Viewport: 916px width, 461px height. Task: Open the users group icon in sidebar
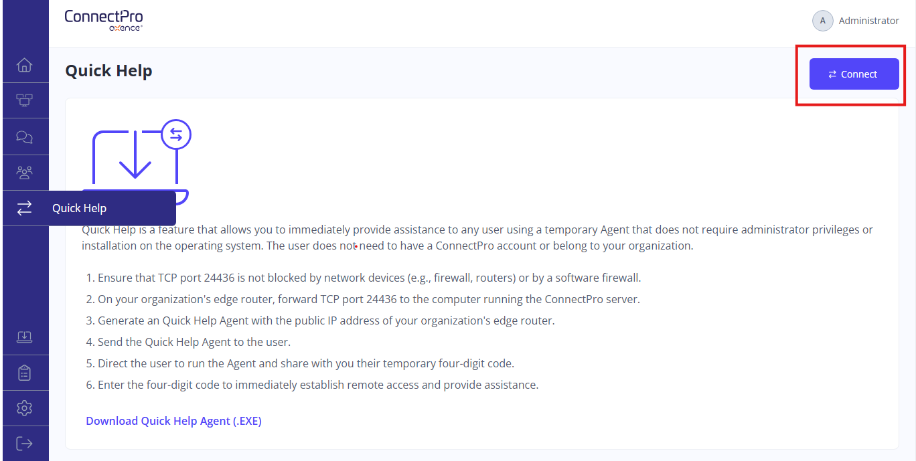coord(24,172)
